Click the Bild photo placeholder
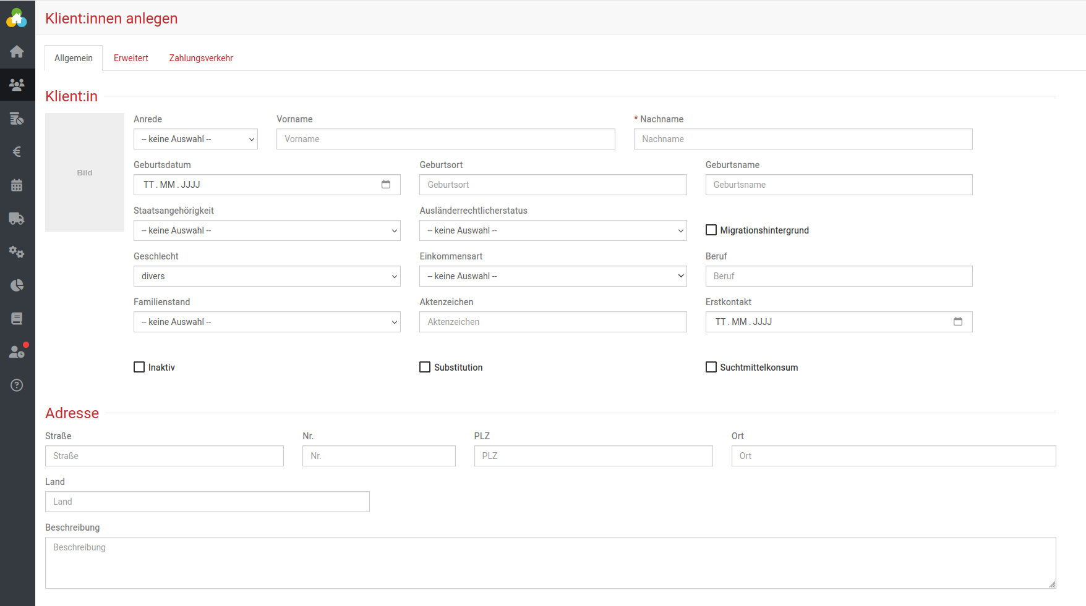This screenshot has height=606, width=1086. point(85,172)
